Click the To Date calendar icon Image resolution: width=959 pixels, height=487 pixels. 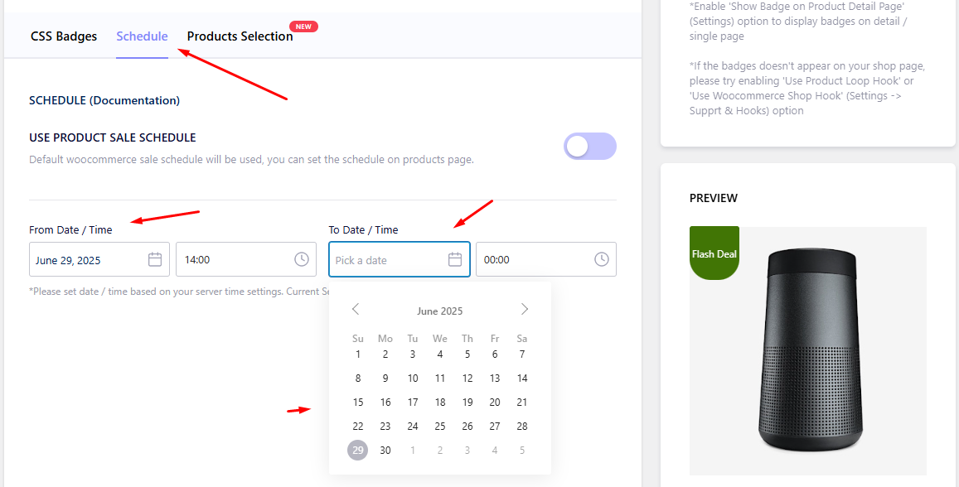[455, 260]
